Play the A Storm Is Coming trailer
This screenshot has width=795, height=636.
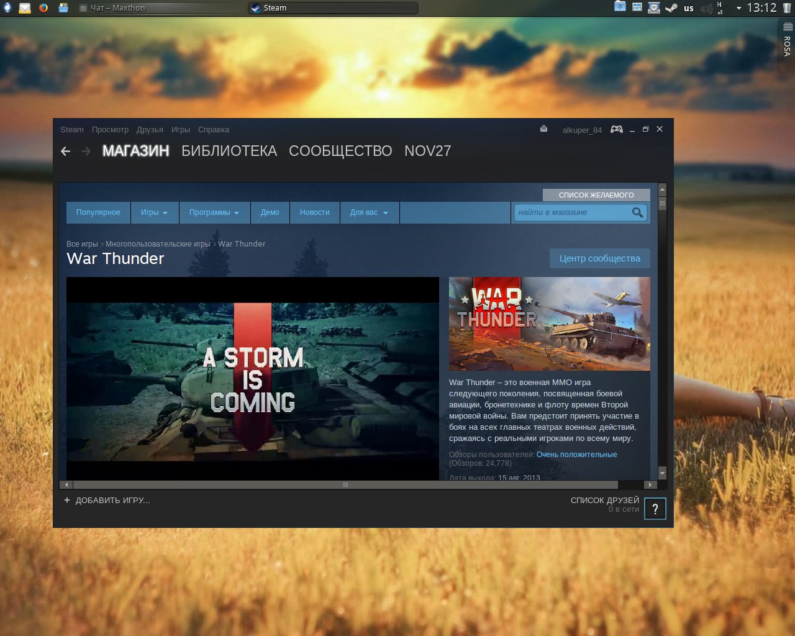(253, 379)
